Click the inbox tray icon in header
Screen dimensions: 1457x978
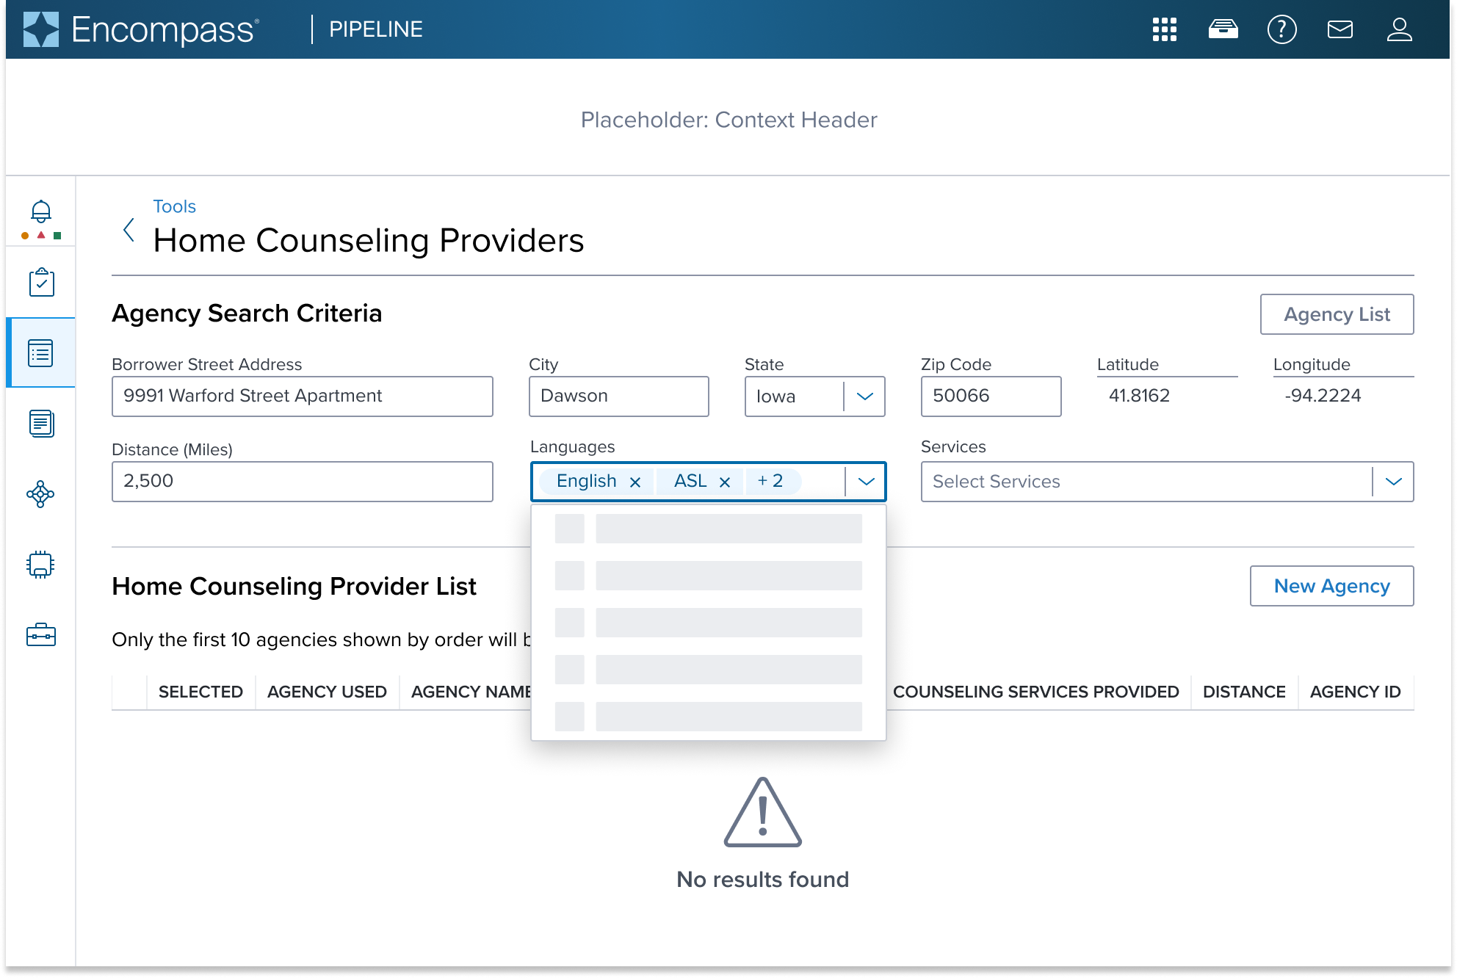1223,29
